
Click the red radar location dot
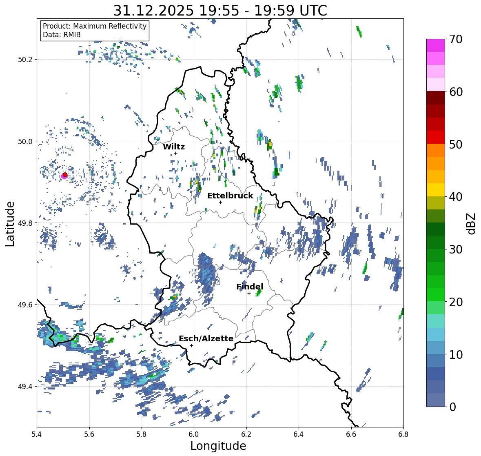(x=65, y=175)
